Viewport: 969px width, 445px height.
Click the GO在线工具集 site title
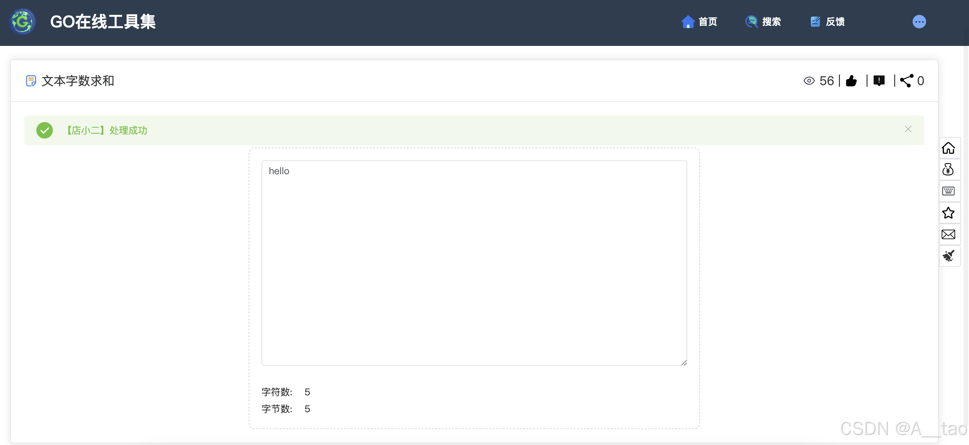pos(103,22)
